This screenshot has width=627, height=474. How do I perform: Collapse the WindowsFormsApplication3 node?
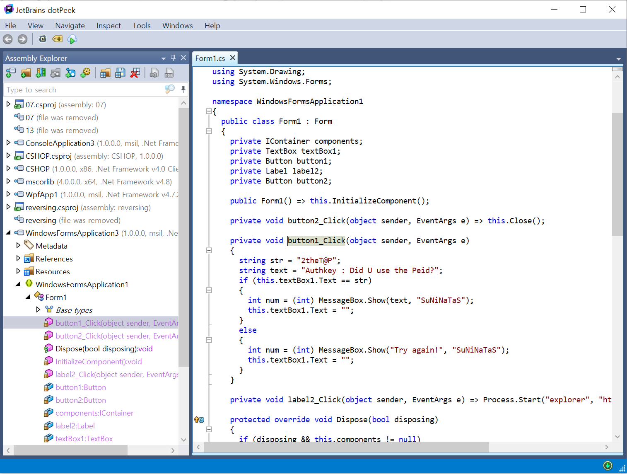coord(8,232)
